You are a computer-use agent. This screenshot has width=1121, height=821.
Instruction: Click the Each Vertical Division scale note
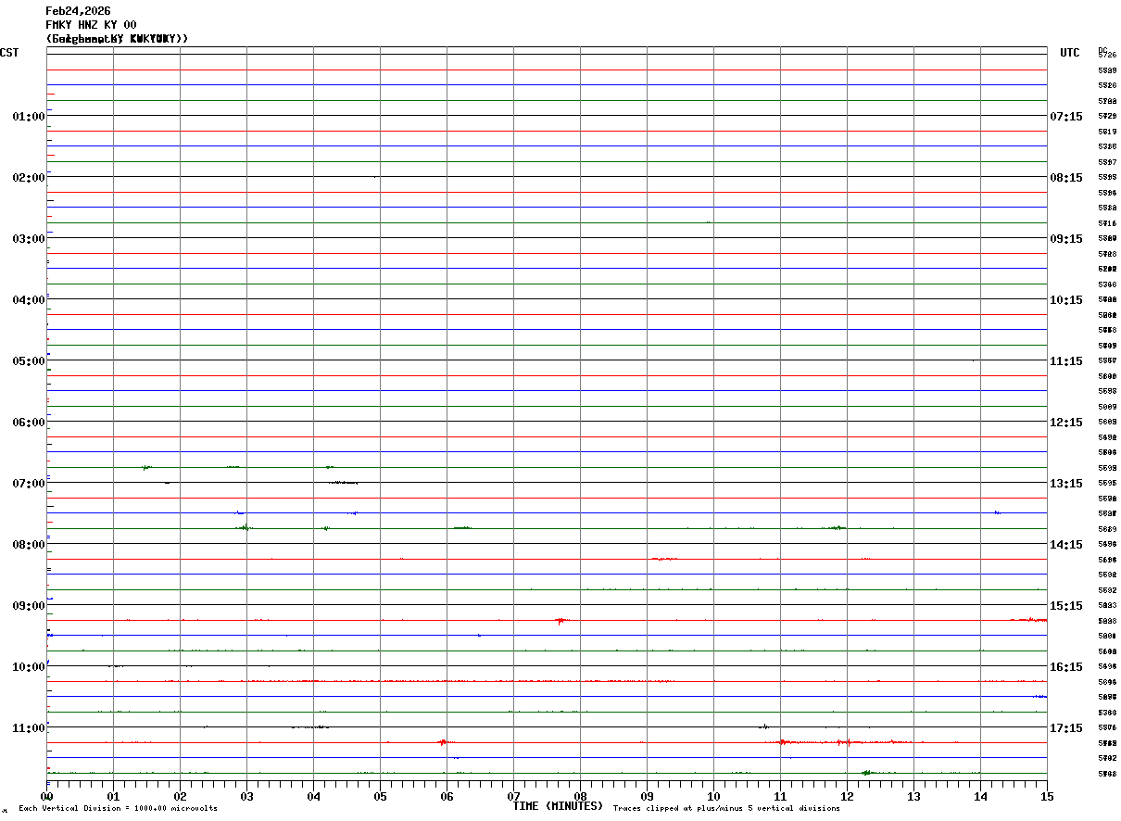click(x=119, y=809)
